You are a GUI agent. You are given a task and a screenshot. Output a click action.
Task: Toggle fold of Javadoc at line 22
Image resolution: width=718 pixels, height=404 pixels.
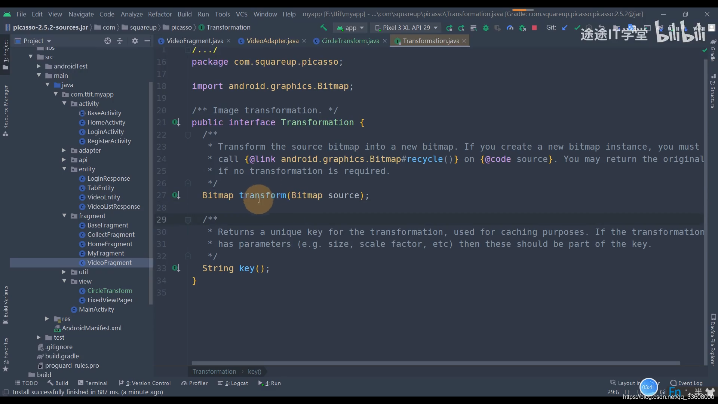(x=188, y=135)
